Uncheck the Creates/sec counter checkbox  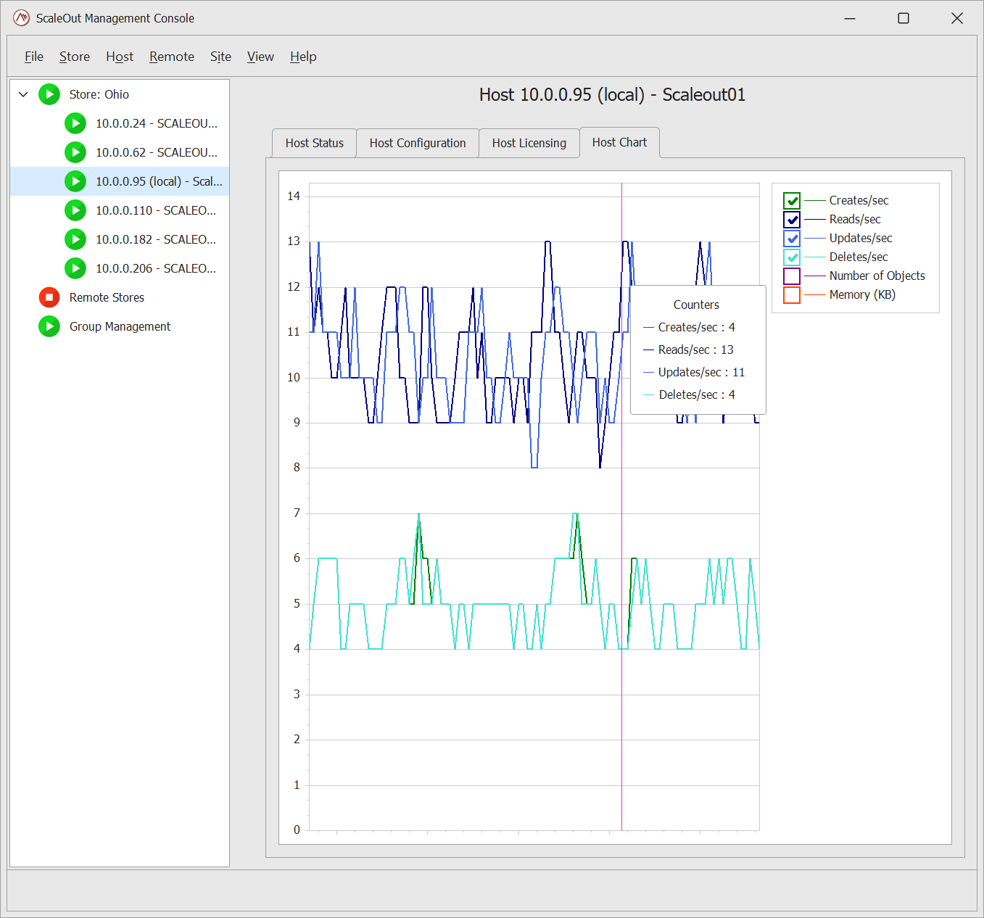tap(792, 201)
